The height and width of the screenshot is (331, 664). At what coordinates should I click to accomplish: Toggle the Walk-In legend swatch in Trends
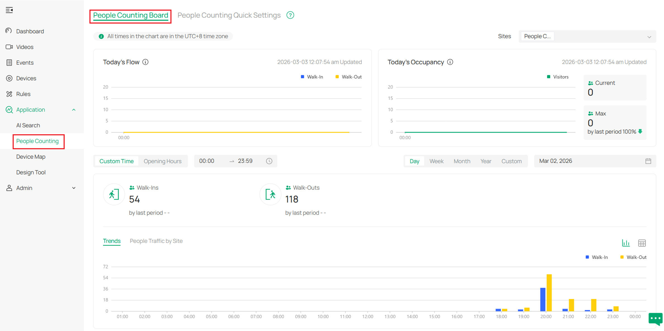point(587,257)
